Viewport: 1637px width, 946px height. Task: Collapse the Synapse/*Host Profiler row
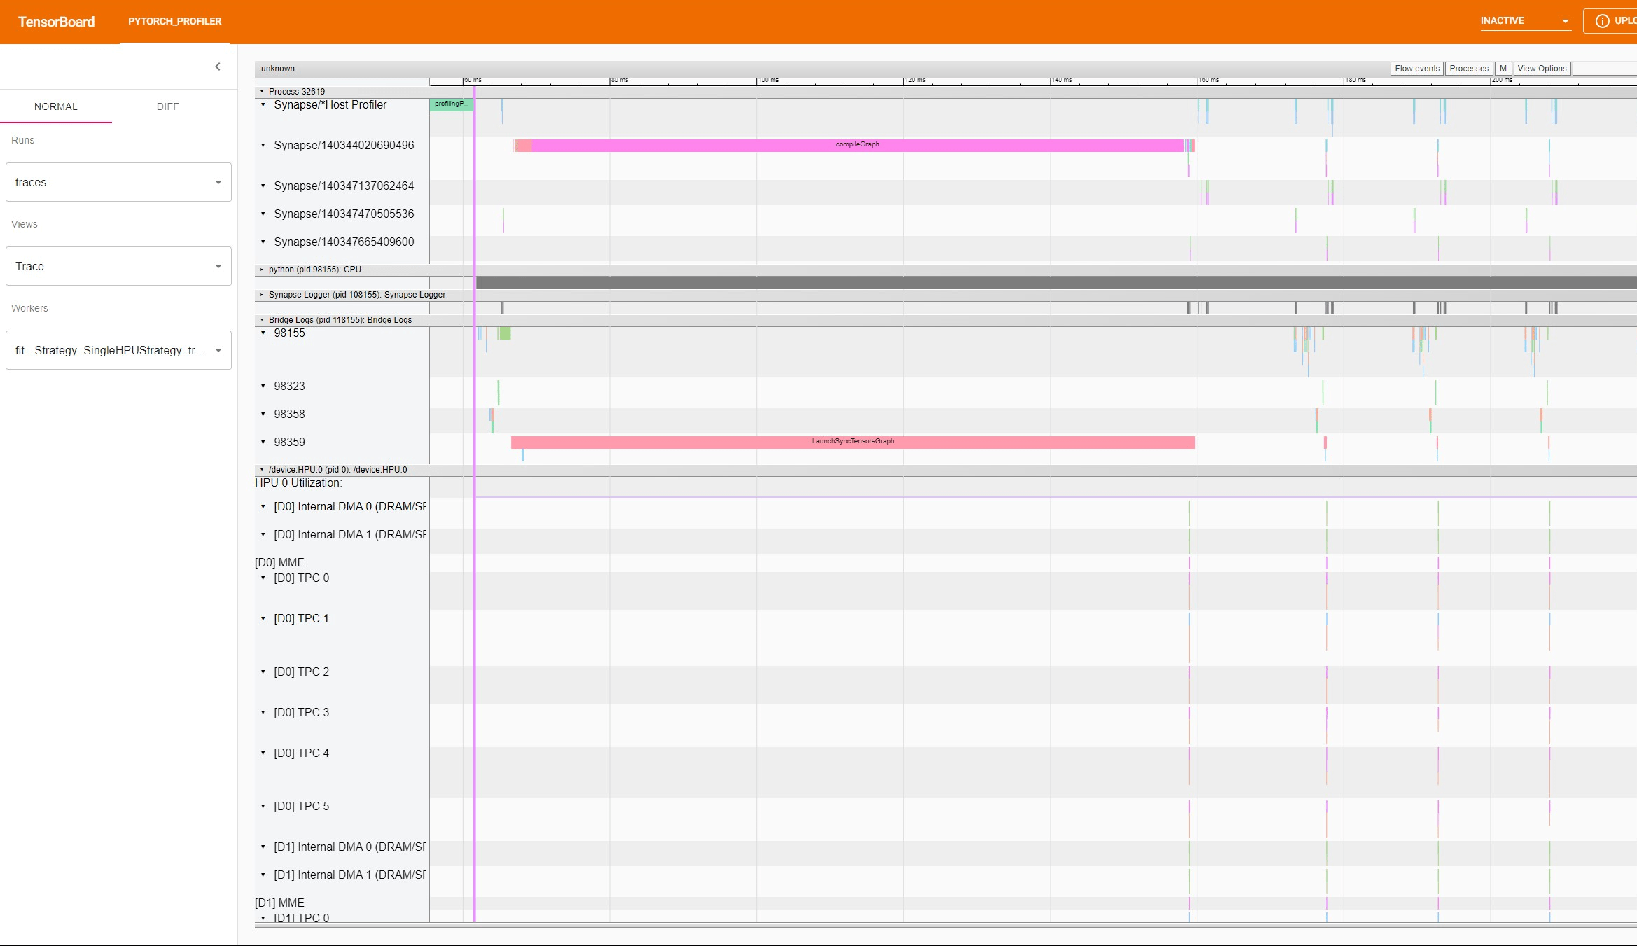(x=263, y=105)
